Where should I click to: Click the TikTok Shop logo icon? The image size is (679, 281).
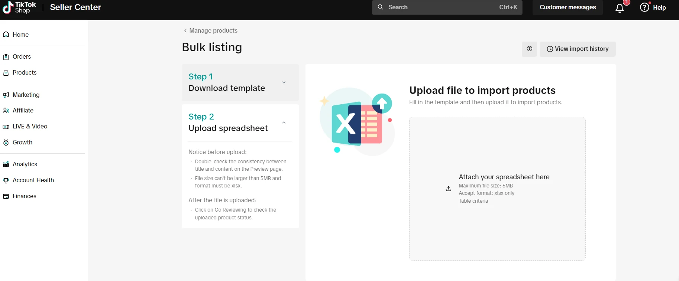click(8, 7)
